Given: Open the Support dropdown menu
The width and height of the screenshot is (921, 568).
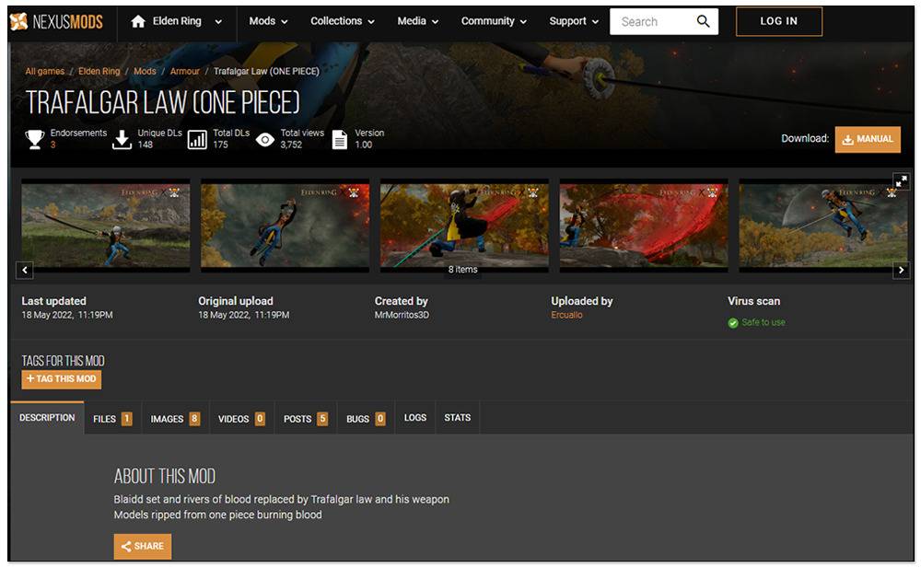Looking at the screenshot, I should (573, 21).
